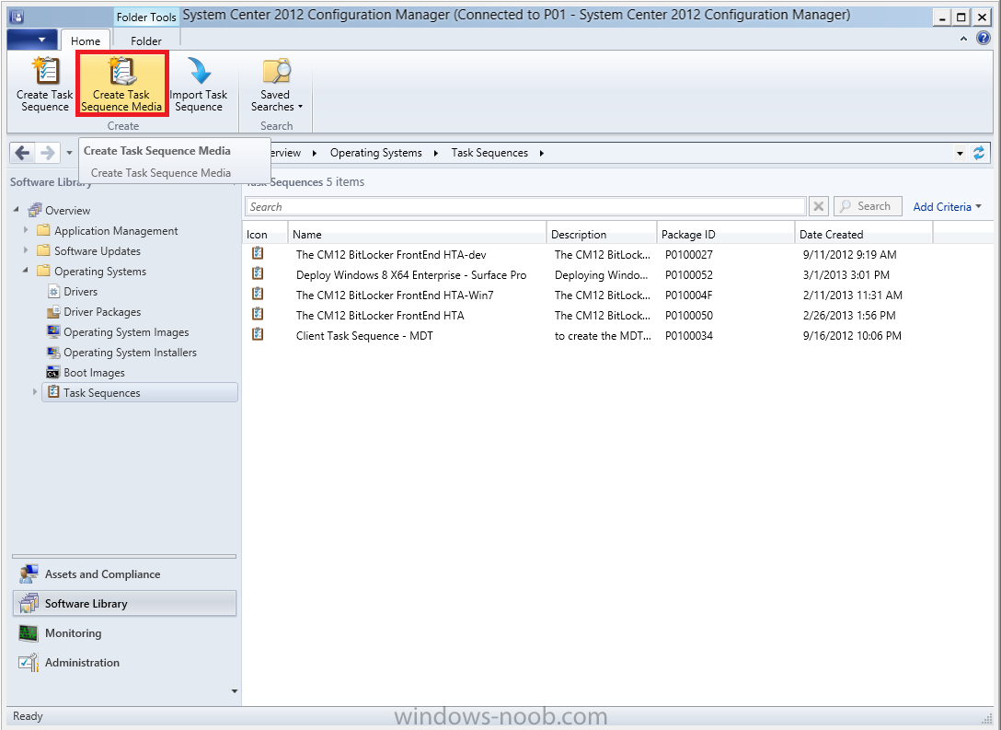Click the Import Task Sequence arrow icon

(x=199, y=70)
